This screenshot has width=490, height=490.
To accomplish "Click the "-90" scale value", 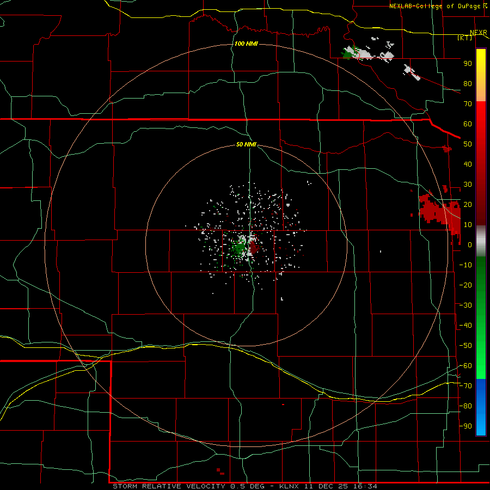I will 465,426.
